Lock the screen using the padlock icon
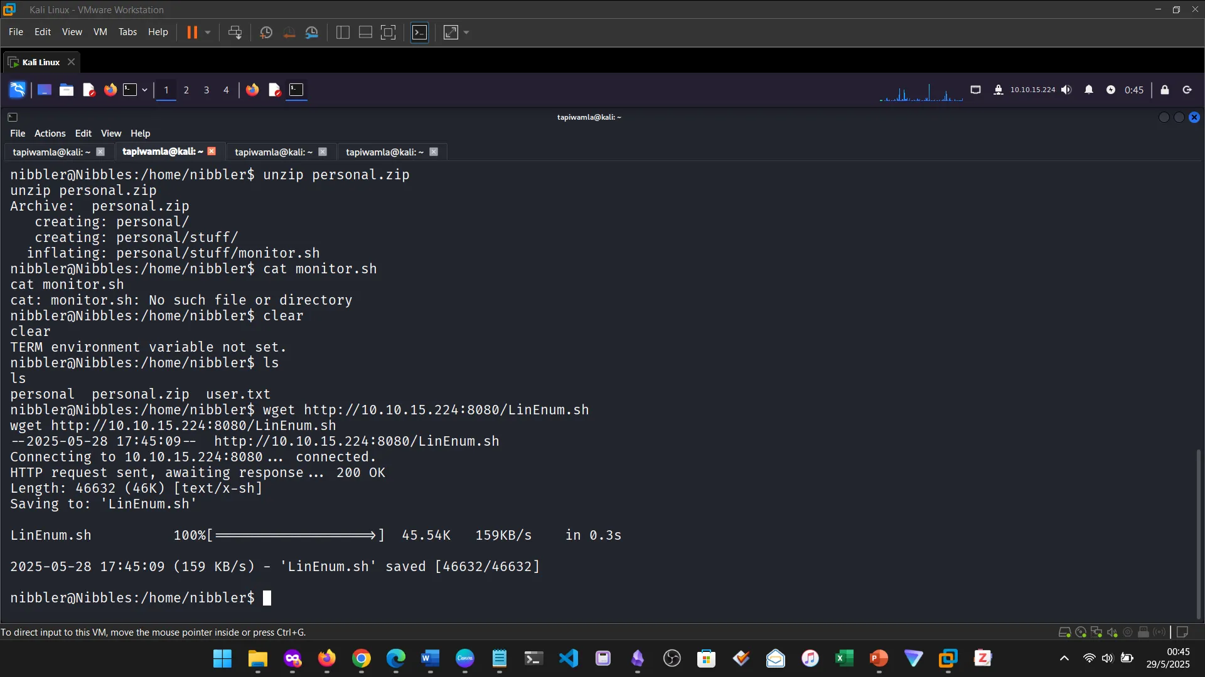This screenshot has height=677, width=1205. coord(1165,90)
